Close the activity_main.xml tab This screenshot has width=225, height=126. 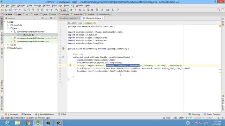79,18
